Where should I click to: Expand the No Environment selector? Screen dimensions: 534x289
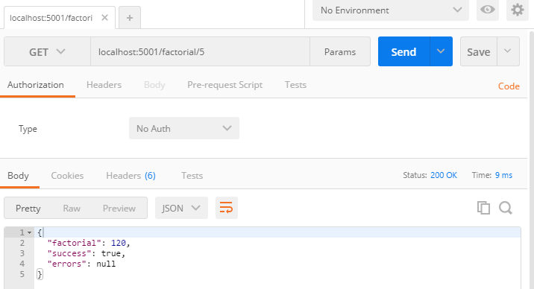(391, 10)
